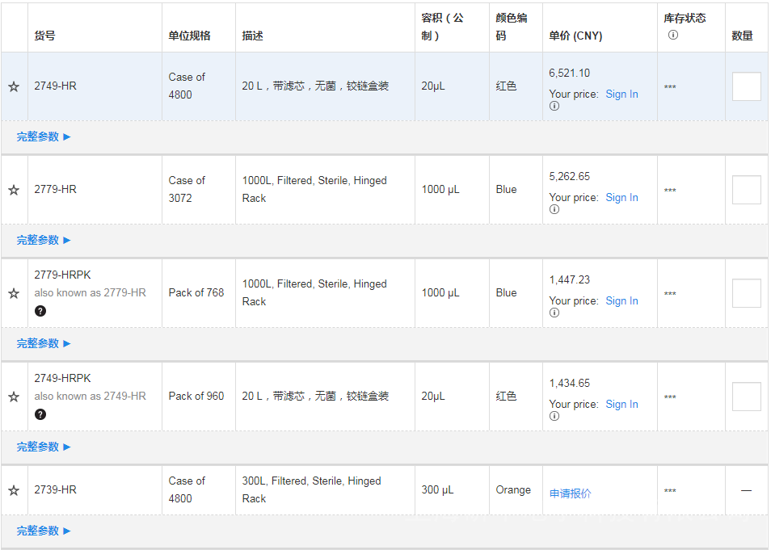
Task: Click Sign In for 2749-HRPK price
Action: pyautogui.click(x=621, y=404)
